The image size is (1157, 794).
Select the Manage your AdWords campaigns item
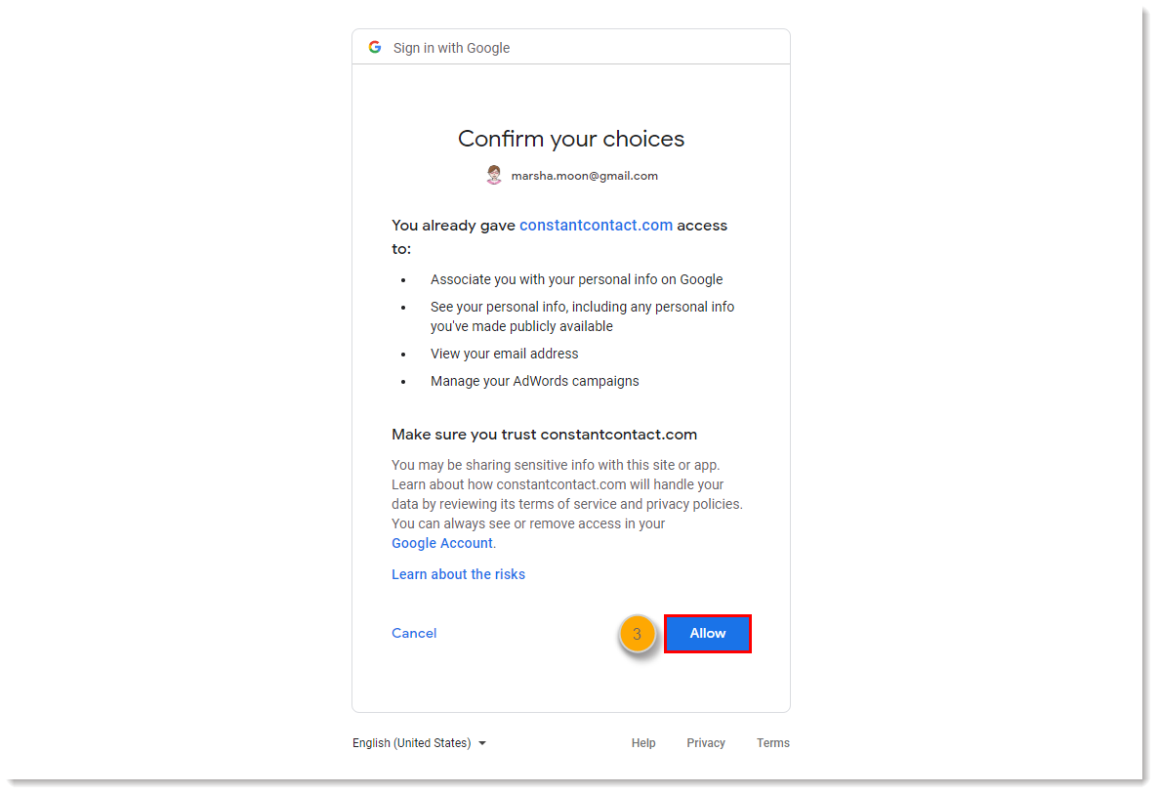click(x=535, y=381)
